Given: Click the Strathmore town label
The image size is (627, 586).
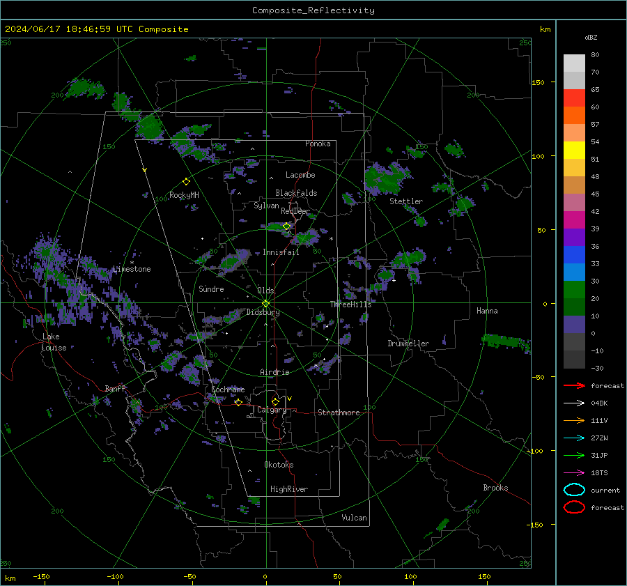Looking at the screenshot, I should [x=339, y=412].
